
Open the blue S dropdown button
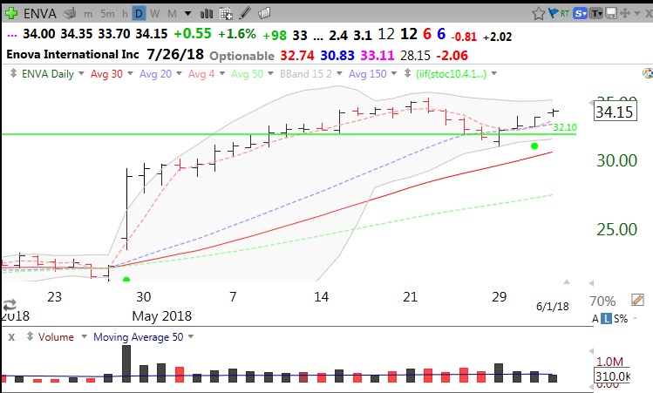coord(580,13)
